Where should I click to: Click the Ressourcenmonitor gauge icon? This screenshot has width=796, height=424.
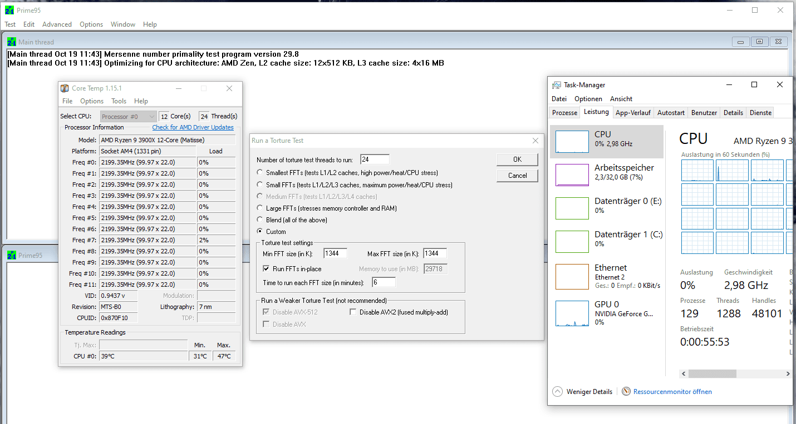626,392
